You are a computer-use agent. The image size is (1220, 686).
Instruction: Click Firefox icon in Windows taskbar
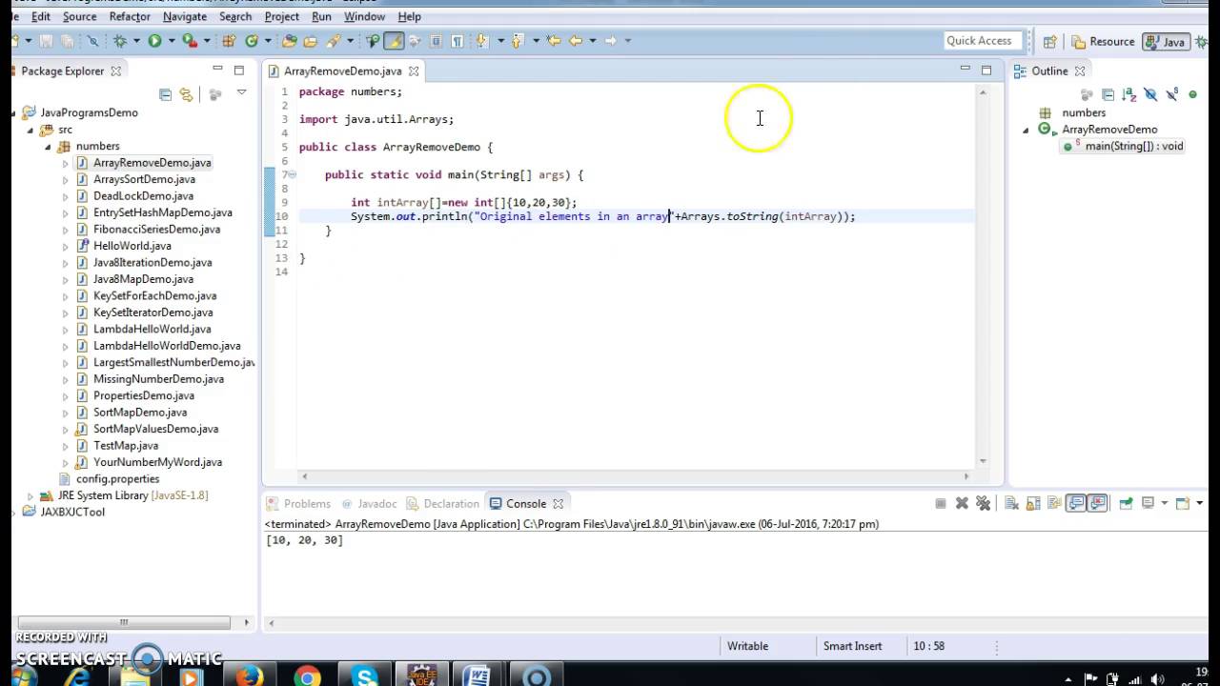coord(250,677)
